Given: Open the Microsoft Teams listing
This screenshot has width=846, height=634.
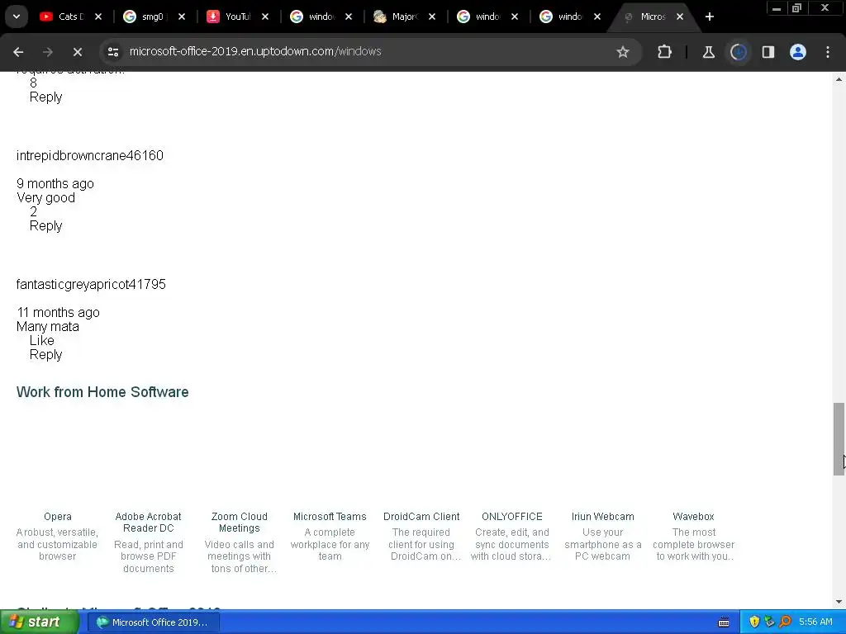Looking at the screenshot, I should 330,517.
